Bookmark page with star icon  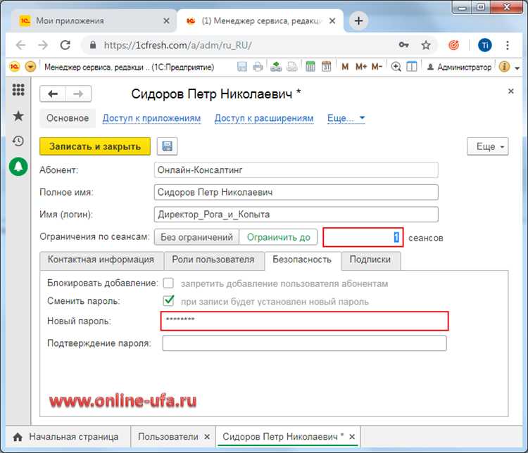click(426, 45)
